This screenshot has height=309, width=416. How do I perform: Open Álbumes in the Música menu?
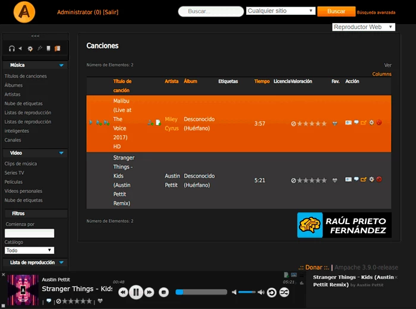(13, 85)
